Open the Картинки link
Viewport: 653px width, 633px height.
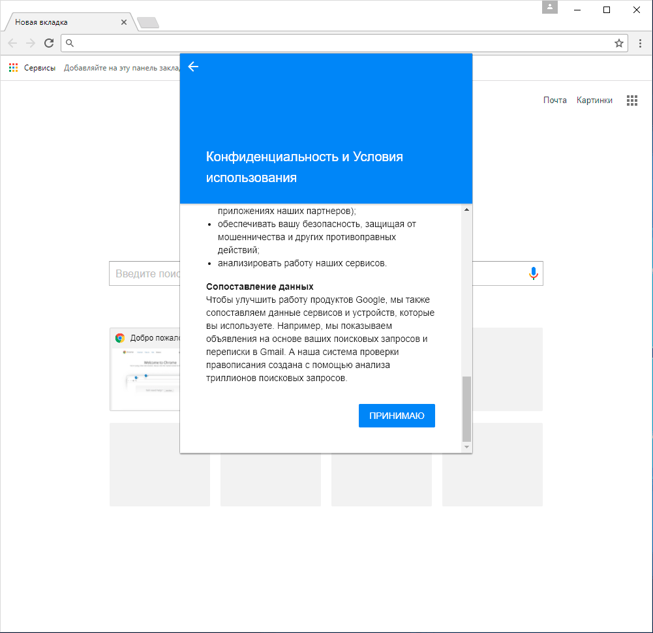point(594,100)
